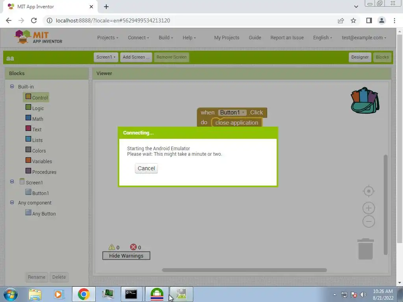This screenshot has width=403, height=302.
Task: Select the close application block
Action: click(237, 123)
